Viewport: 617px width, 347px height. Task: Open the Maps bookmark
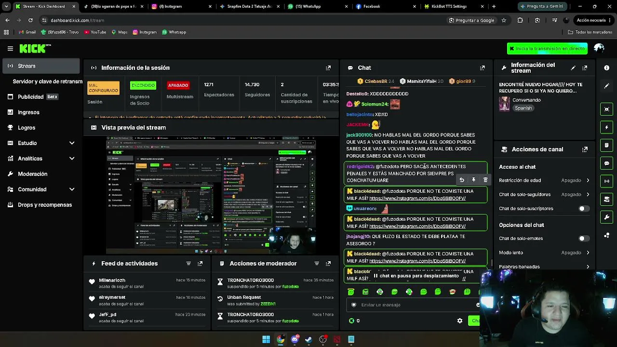coord(120,32)
